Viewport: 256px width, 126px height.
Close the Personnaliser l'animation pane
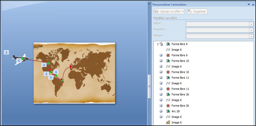(x=253, y=5)
